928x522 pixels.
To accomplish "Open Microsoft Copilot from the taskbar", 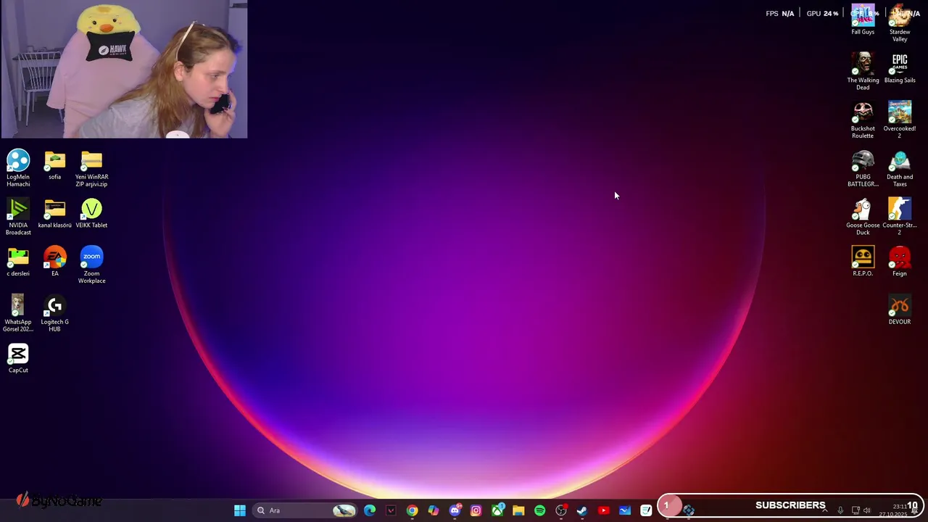I will click(x=434, y=510).
